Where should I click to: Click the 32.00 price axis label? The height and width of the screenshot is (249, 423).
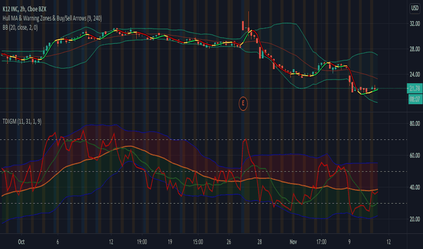415,24
